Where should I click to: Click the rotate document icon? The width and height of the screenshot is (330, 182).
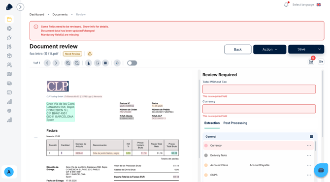[117, 63]
